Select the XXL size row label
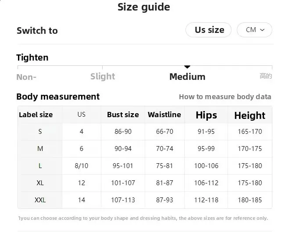The width and height of the screenshot is (289, 233). (x=40, y=200)
